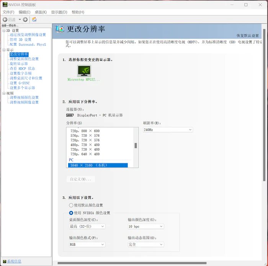The height and width of the screenshot is (266, 268).
Task: Select 3840 × 2160 (本机) resolution
Action: coord(98,165)
